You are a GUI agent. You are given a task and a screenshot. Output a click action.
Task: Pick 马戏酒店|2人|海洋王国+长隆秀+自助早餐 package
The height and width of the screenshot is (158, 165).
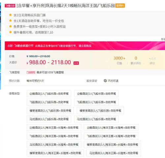[54, 145]
